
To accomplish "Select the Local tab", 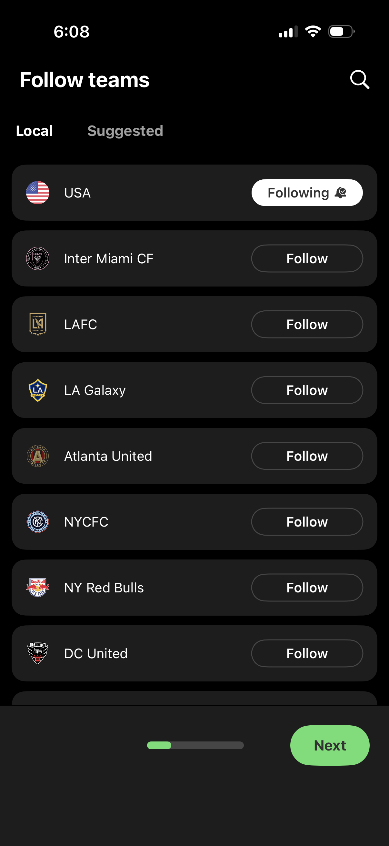I will pos(34,131).
